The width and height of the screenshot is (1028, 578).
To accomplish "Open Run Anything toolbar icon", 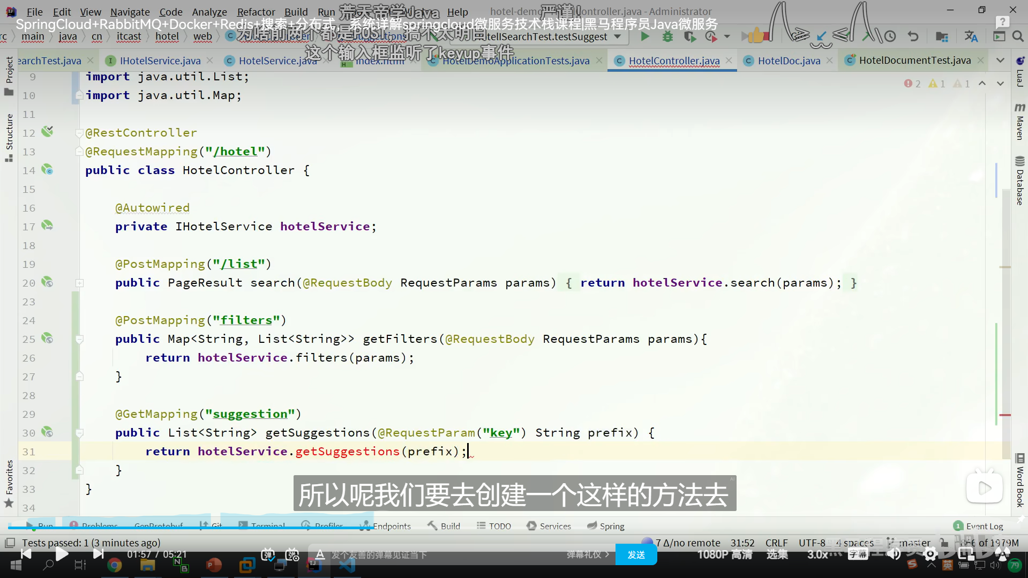I will tap(999, 36).
